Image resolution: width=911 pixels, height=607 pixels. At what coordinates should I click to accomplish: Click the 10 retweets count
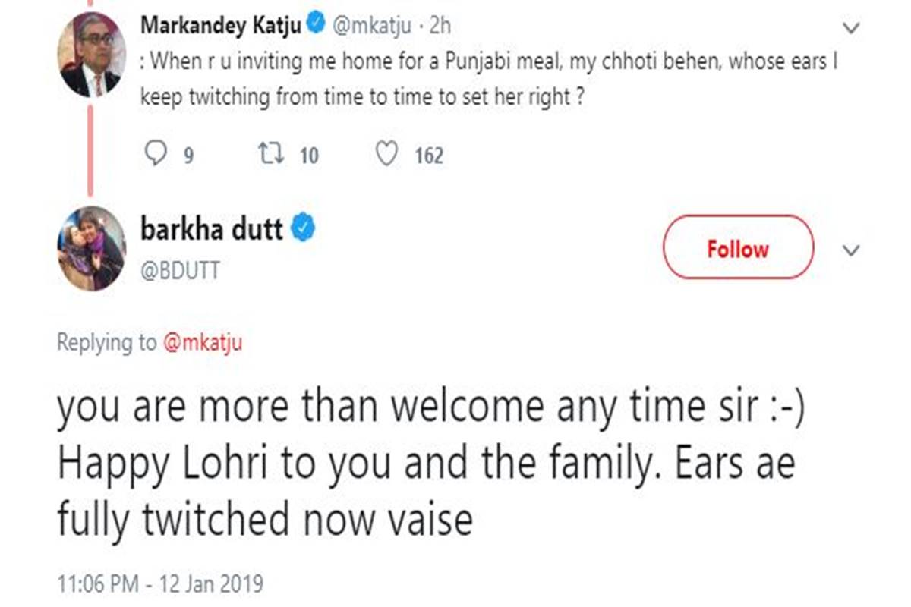pyautogui.click(x=308, y=156)
